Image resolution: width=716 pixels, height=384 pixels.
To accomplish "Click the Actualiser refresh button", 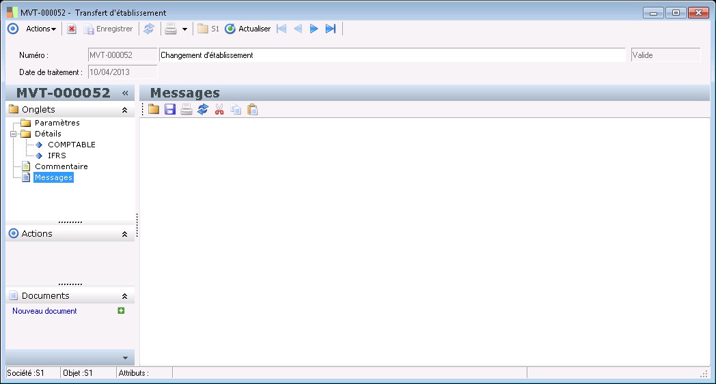I will coord(248,29).
